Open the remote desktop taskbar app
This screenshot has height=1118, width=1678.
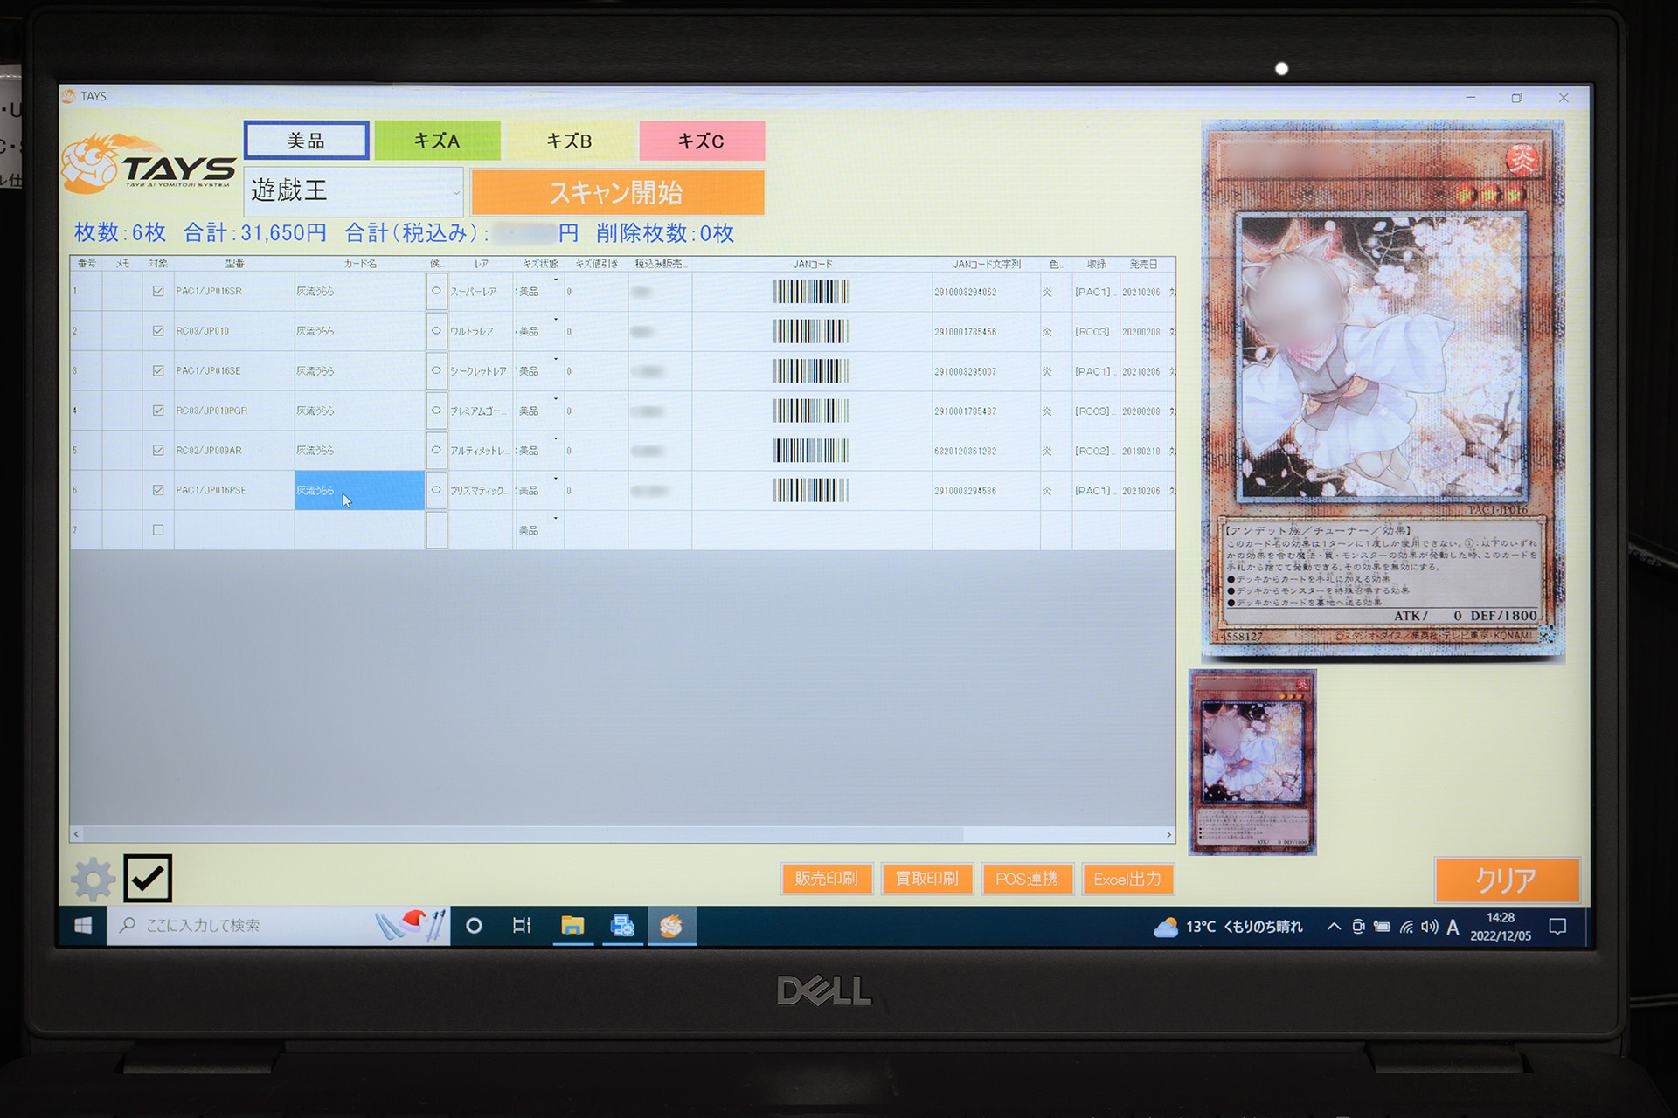coord(622,926)
